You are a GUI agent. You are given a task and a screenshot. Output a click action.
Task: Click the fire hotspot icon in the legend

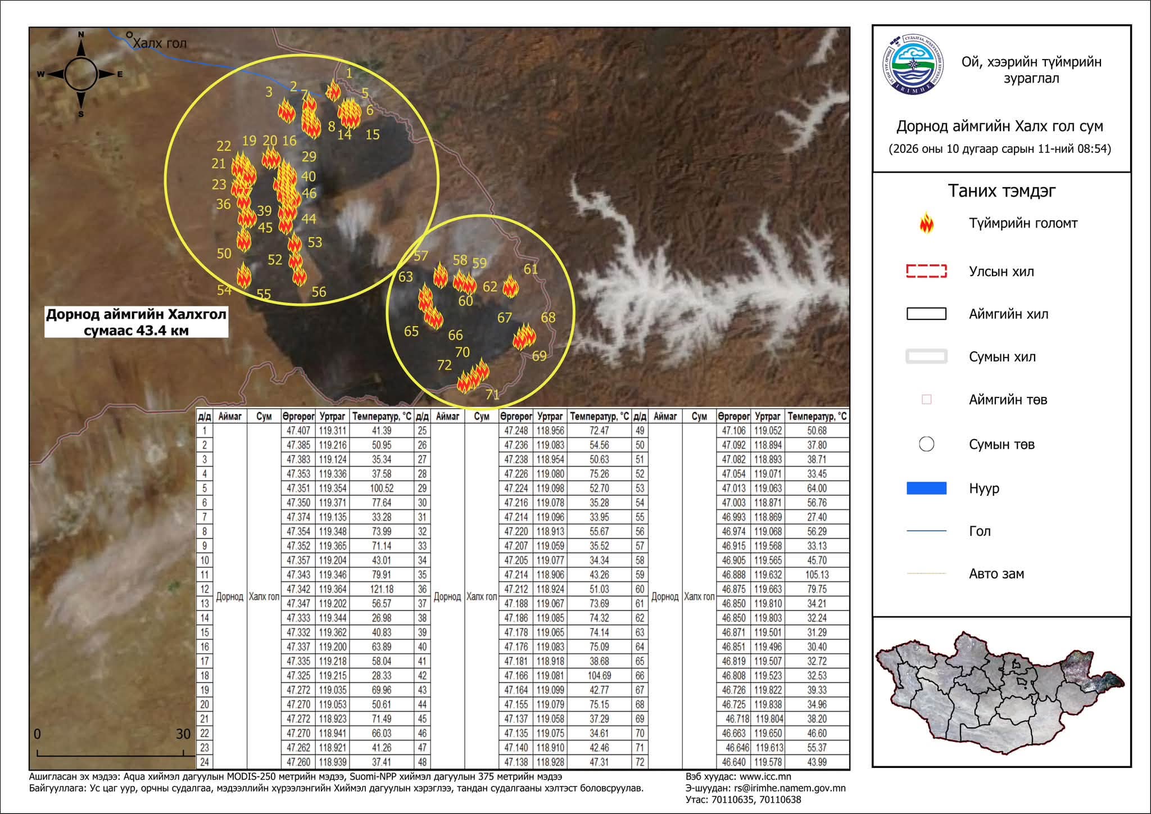[926, 223]
